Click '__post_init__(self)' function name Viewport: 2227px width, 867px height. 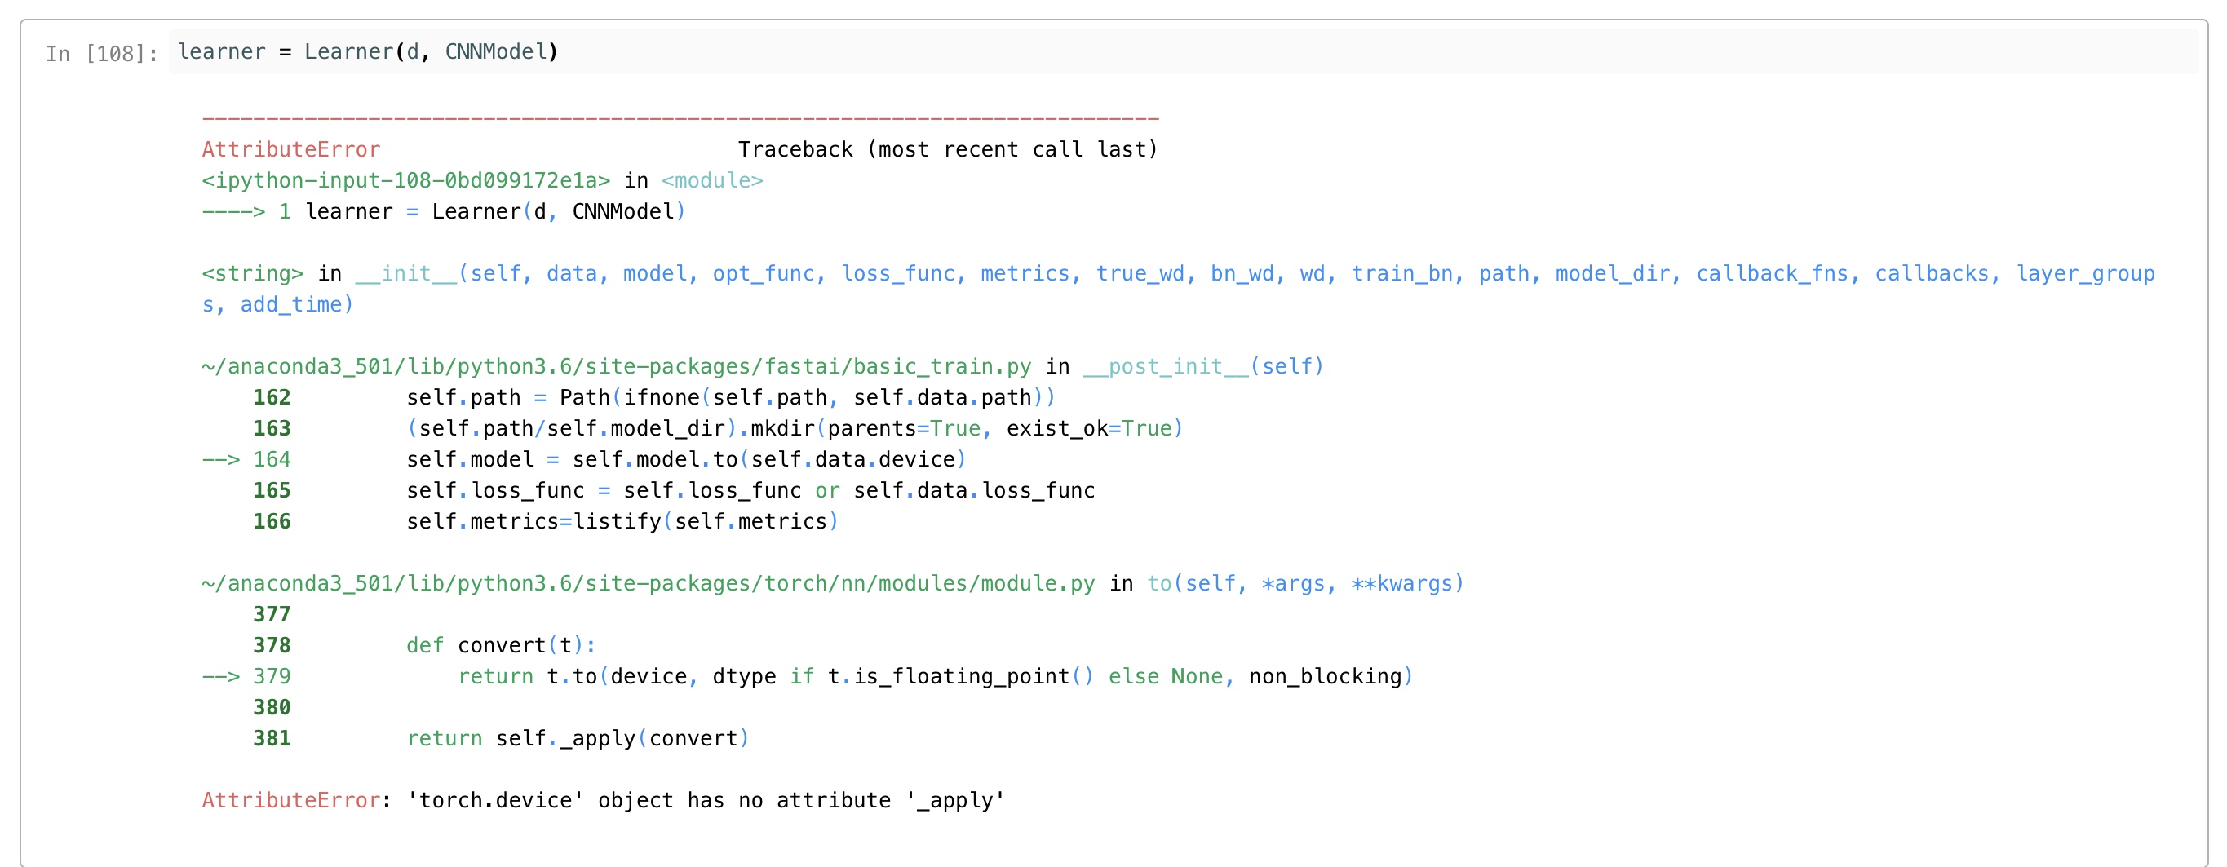pos(1203,366)
